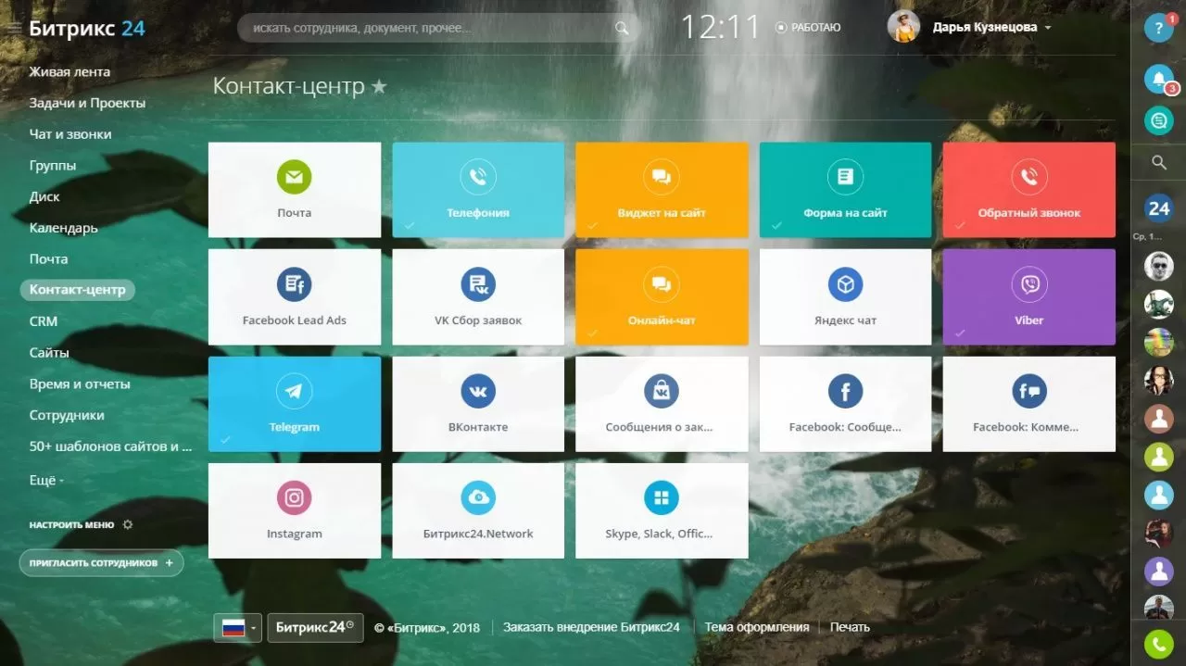1186x666 pixels.
Task: Click the Битрикс24.Network cloud icon
Action: tap(477, 498)
